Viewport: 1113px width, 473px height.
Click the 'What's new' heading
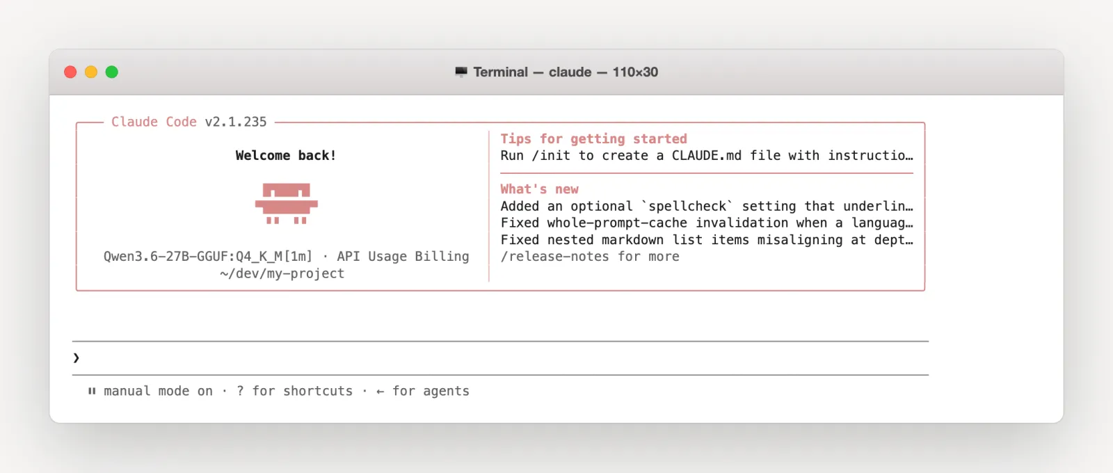coord(539,189)
